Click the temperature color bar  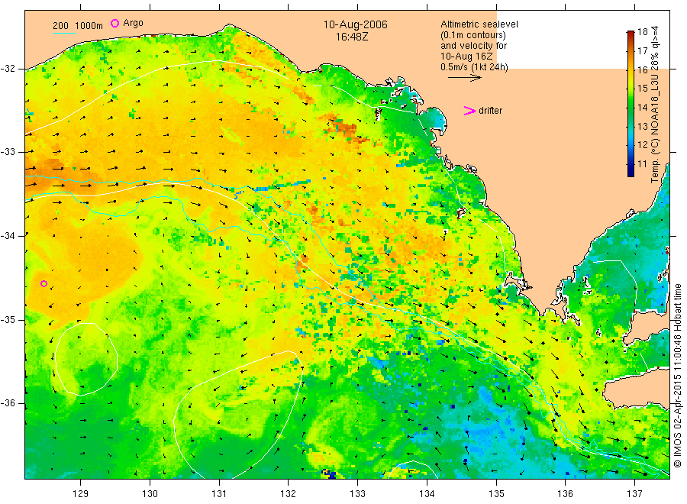[631, 103]
